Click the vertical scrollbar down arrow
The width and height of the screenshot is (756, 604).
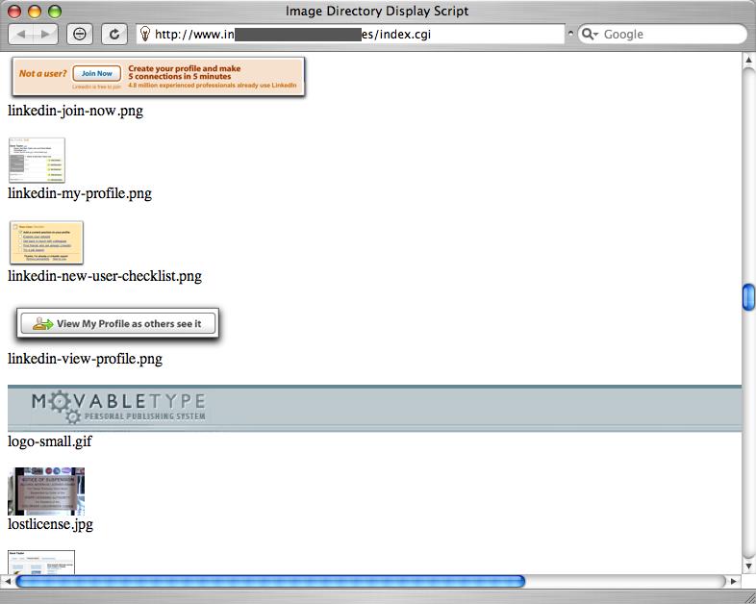(748, 566)
